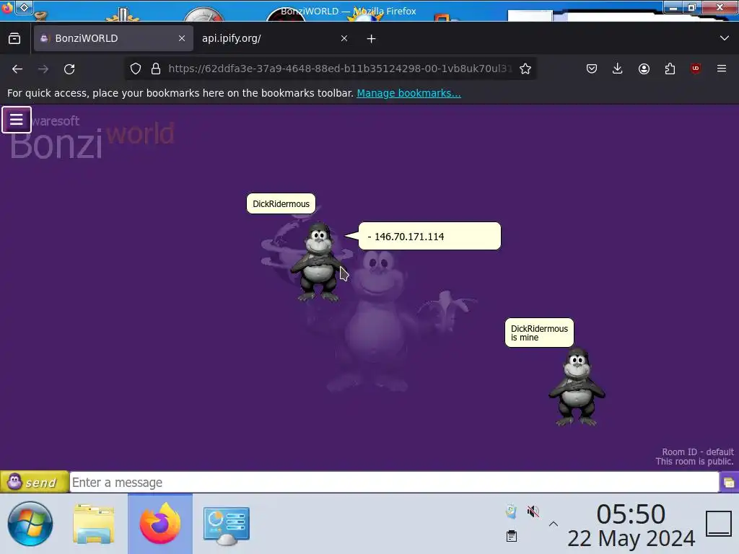Viewport: 739px width, 554px height.
Task: Click the window menu icon in title bar
Action: 7,8
